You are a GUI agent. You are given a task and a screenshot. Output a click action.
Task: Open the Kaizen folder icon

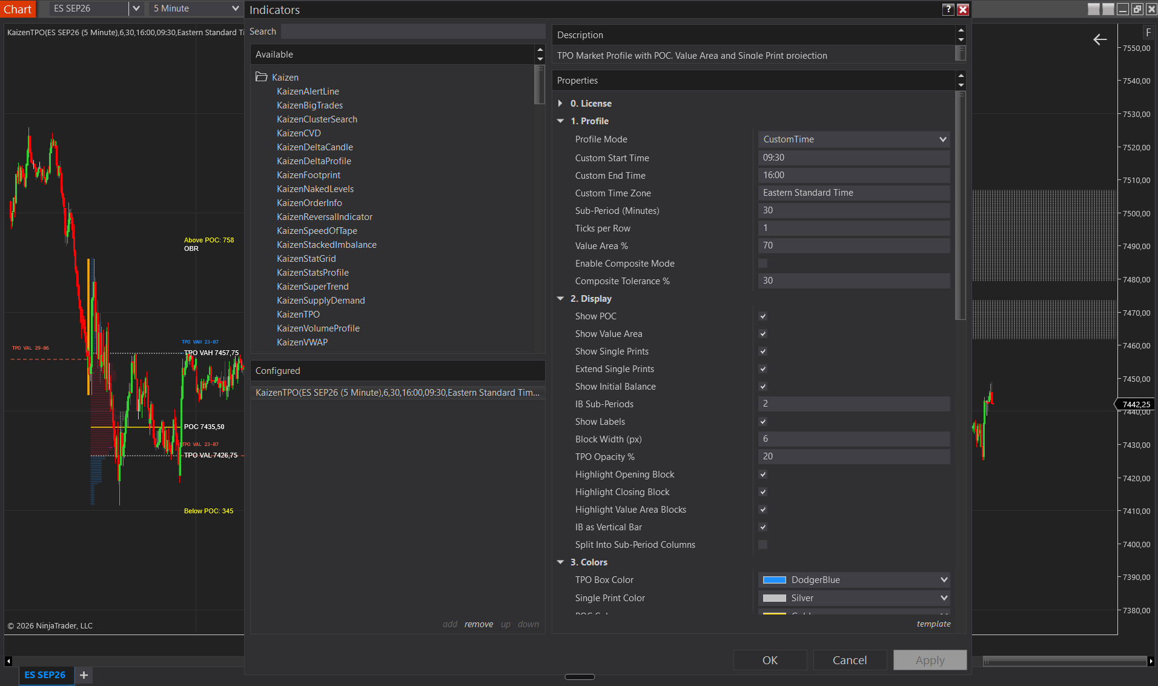[x=262, y=77]
